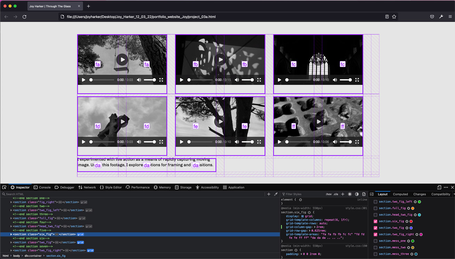Mute the tree silhouette video (0:10)
The image size is (455, 259).
click(x=237, y=142)
